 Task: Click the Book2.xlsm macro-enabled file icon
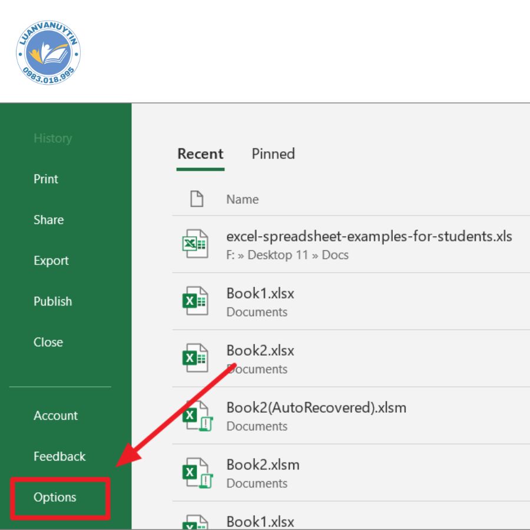tap(196, 473)
